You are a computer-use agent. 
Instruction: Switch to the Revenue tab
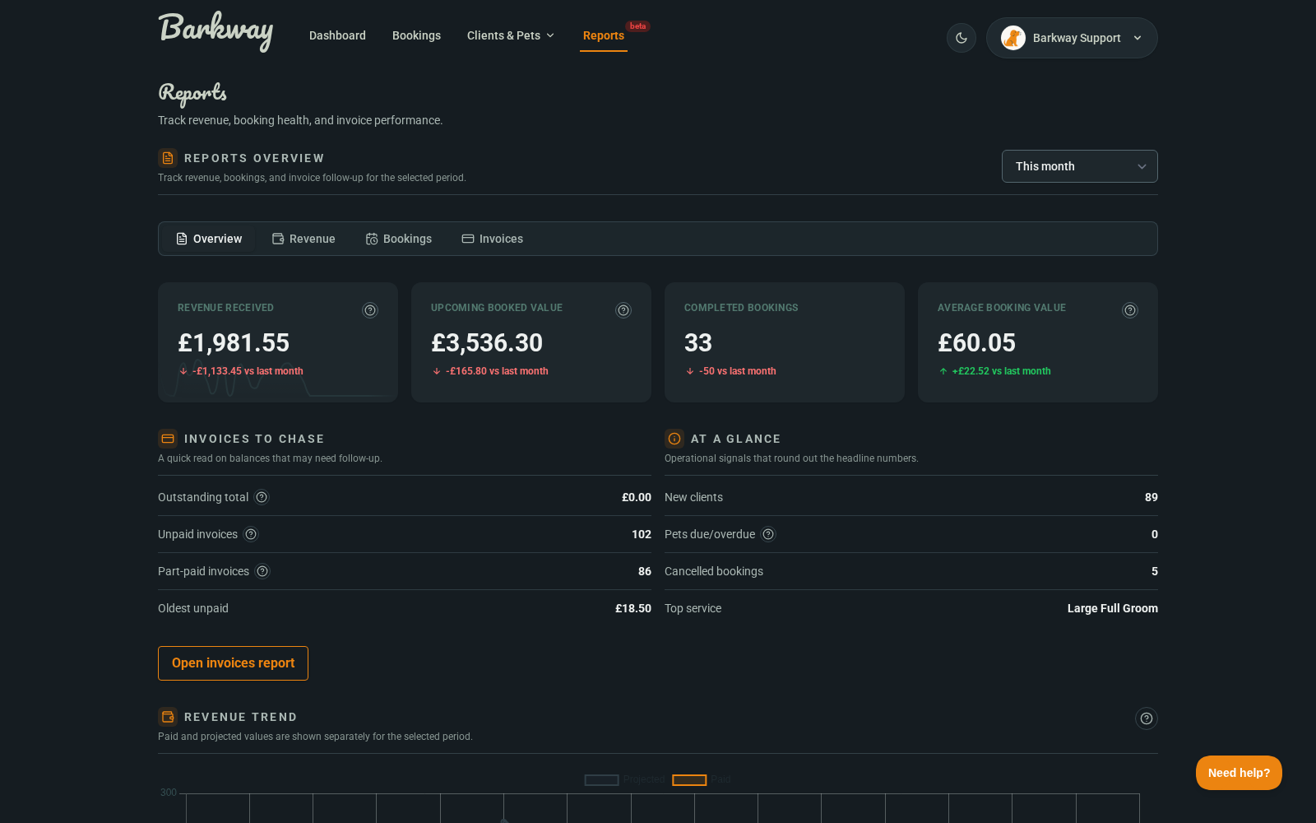click(x=304, y=239)
